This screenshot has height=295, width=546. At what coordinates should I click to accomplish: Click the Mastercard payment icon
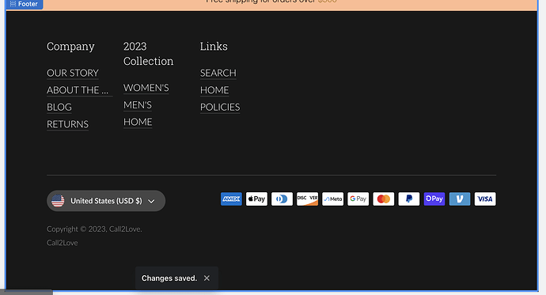383,199
